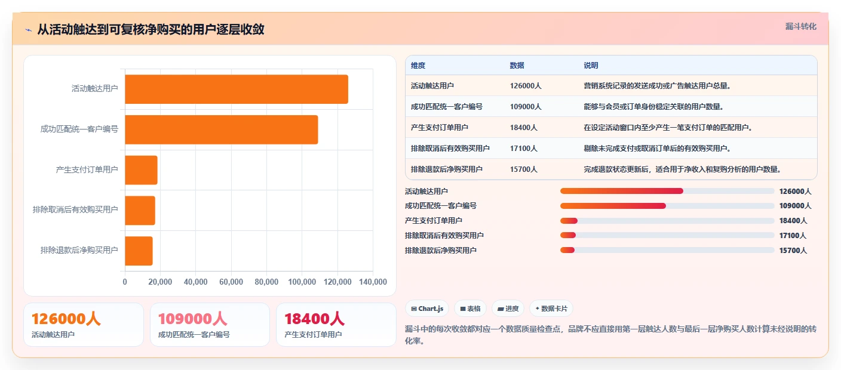Click the 活动触达用户 orange chart bar
Screen dimensions: 841x370
click(237, 89)
